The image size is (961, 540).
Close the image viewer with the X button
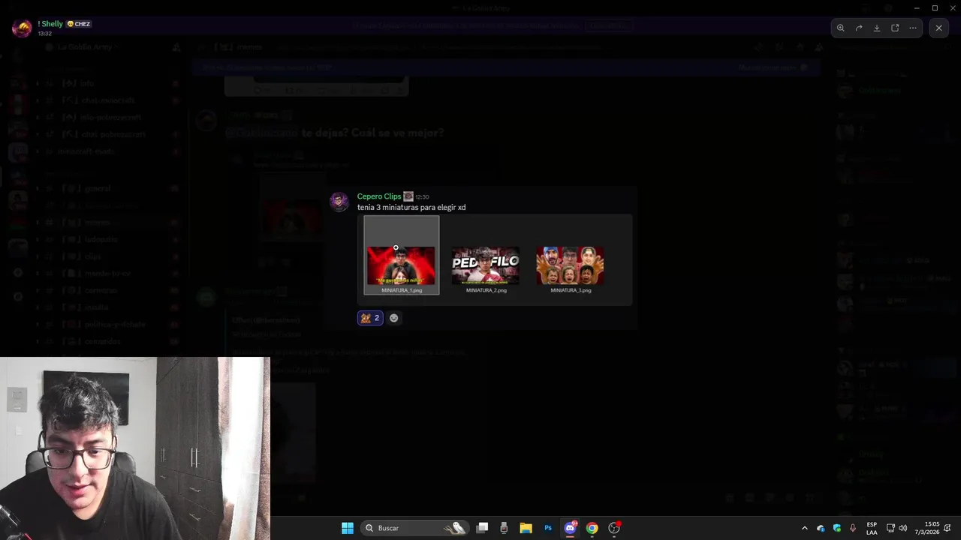pyautogui.click(x=938, y=28)
